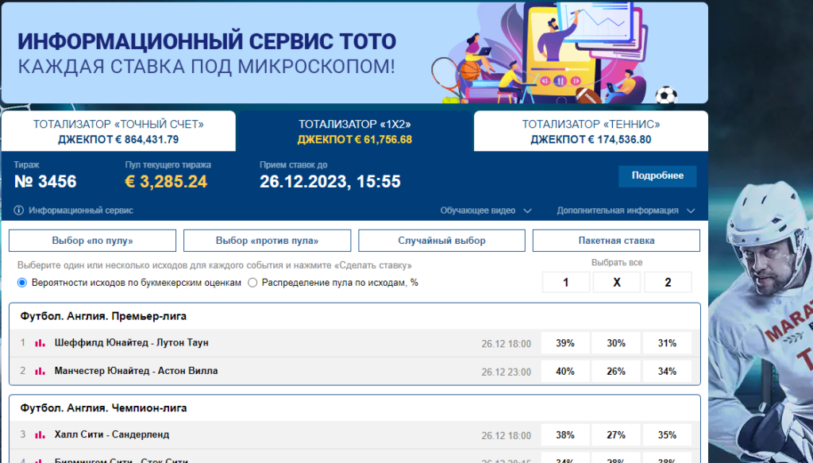Viewport: 813px width, 463px height.
Task: Pick 39% home win for Шеффилд Юнайтед
Action: pyautogui.click(x=565, y=343)
